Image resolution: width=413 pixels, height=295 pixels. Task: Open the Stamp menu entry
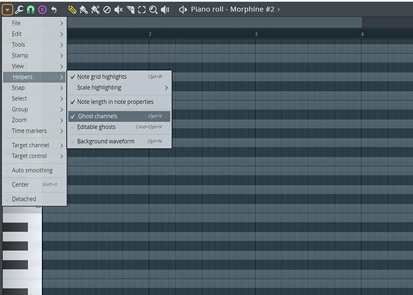(x=20, y=55)
